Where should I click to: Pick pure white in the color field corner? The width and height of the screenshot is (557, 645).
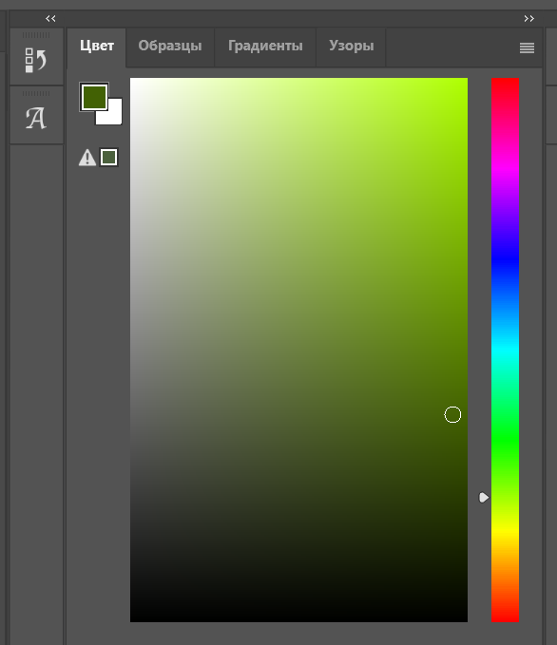pos(132,80)
